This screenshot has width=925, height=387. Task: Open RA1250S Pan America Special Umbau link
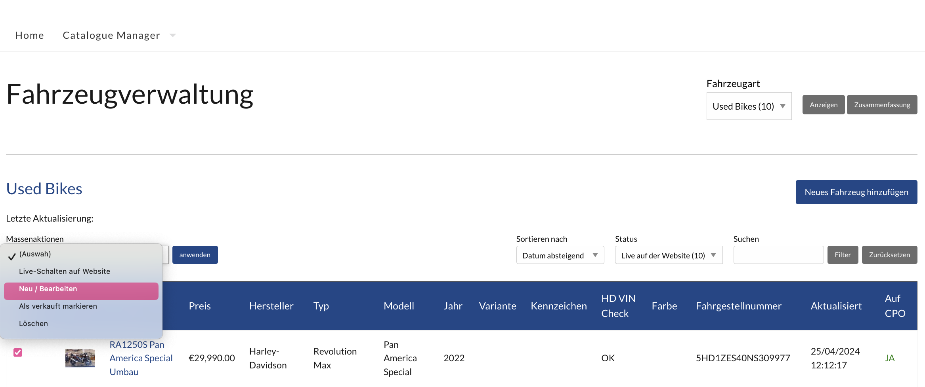[141, 358]
